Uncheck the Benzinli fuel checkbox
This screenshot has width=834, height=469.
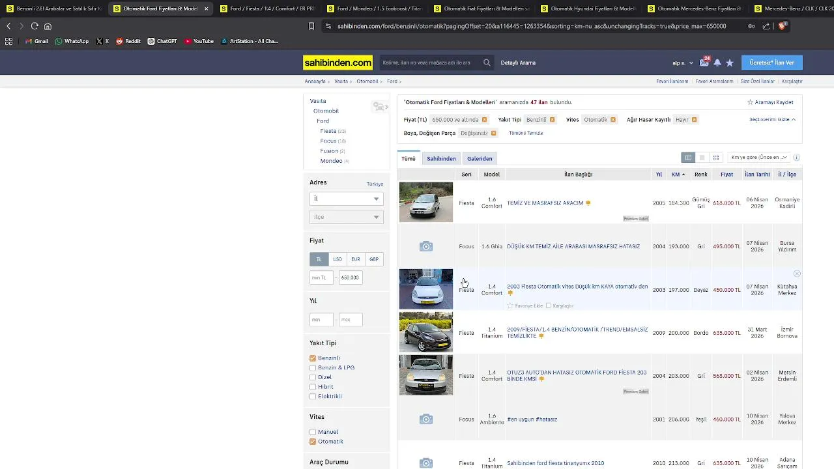313,358
